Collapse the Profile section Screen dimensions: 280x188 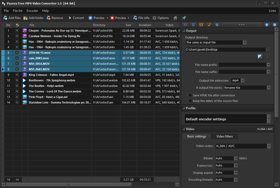[183, 108]
